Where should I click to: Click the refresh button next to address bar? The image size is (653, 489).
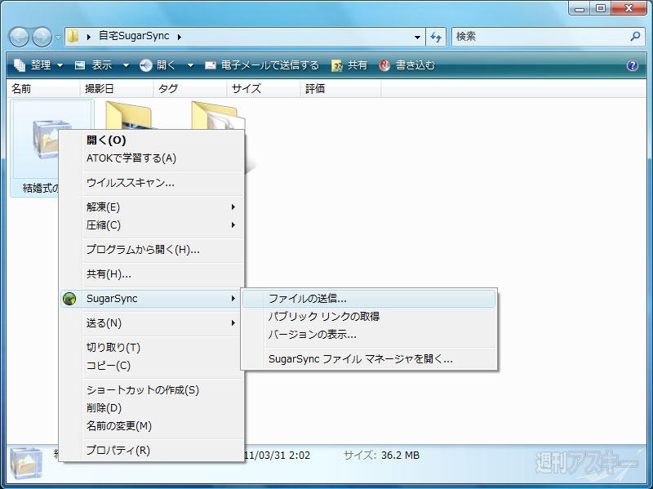point(436,37)
